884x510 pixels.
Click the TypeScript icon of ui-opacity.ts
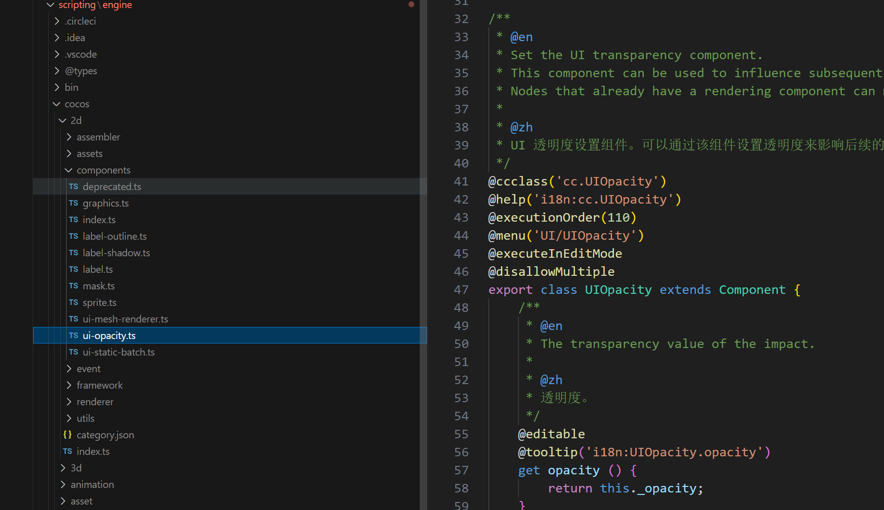point(74,335)
